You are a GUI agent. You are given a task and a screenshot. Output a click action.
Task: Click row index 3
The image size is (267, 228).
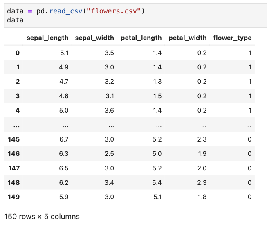click(x=18, y=96)
